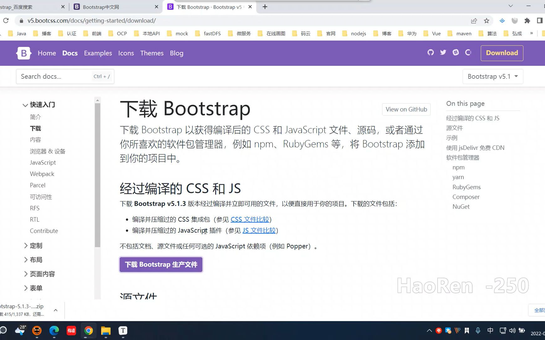Open Icons in the navbar
The height and width of the screenshot is (340, 545).
126,53
